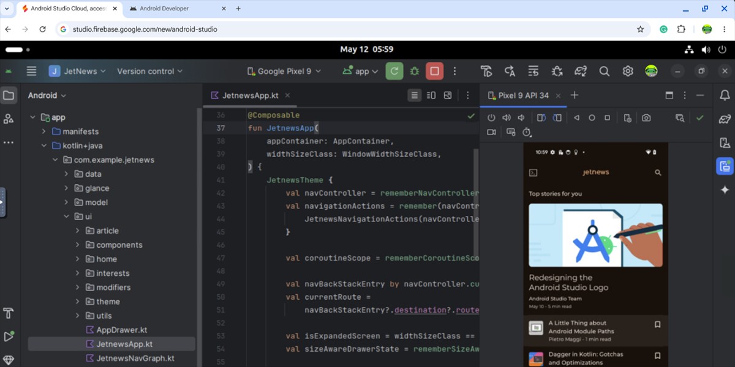Open Search Everywhere magnifier in toolbar
The width and height of the screenshot is (735, 367).
pos(604,71)
